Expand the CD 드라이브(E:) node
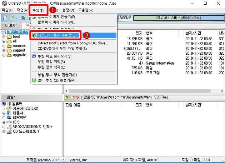This screenshot has width=225, height=163. pos(4,131)
